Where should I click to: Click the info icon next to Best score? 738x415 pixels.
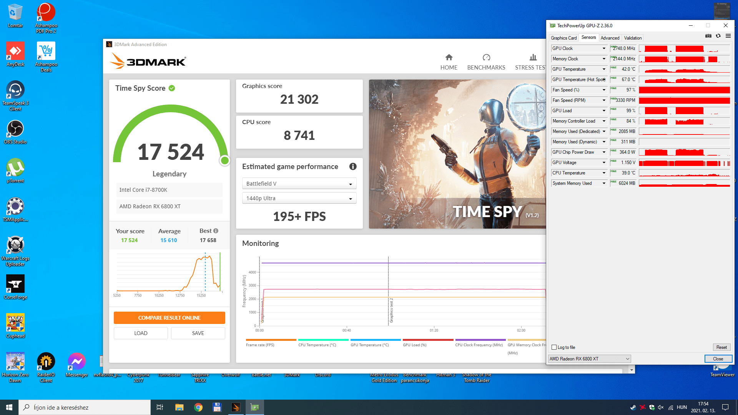point(216,231)
